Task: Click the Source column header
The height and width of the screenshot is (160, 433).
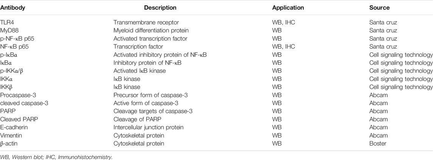Action: pos(379,8)
